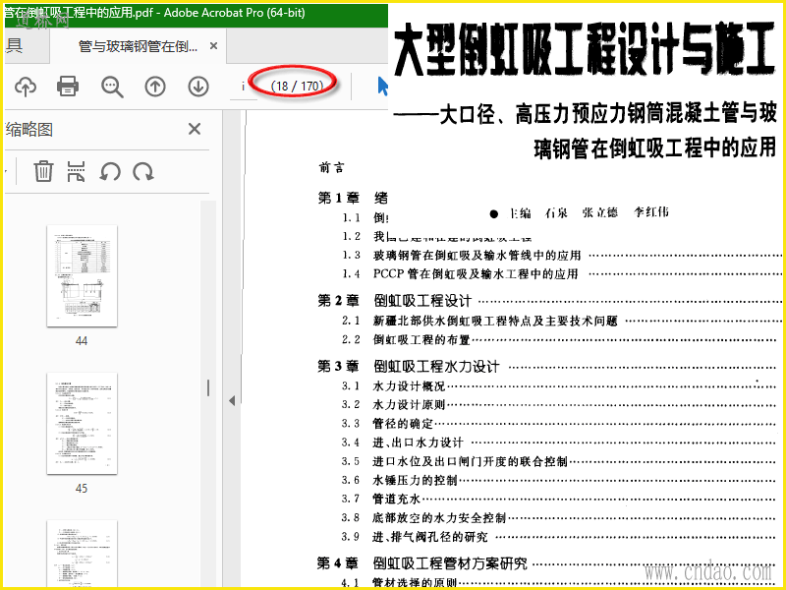Click entry 1.4 PCCP 管在倒虹吸及输水工程中的应用
786x590 pixels.
pyautogui.click(x=460, y=274)
